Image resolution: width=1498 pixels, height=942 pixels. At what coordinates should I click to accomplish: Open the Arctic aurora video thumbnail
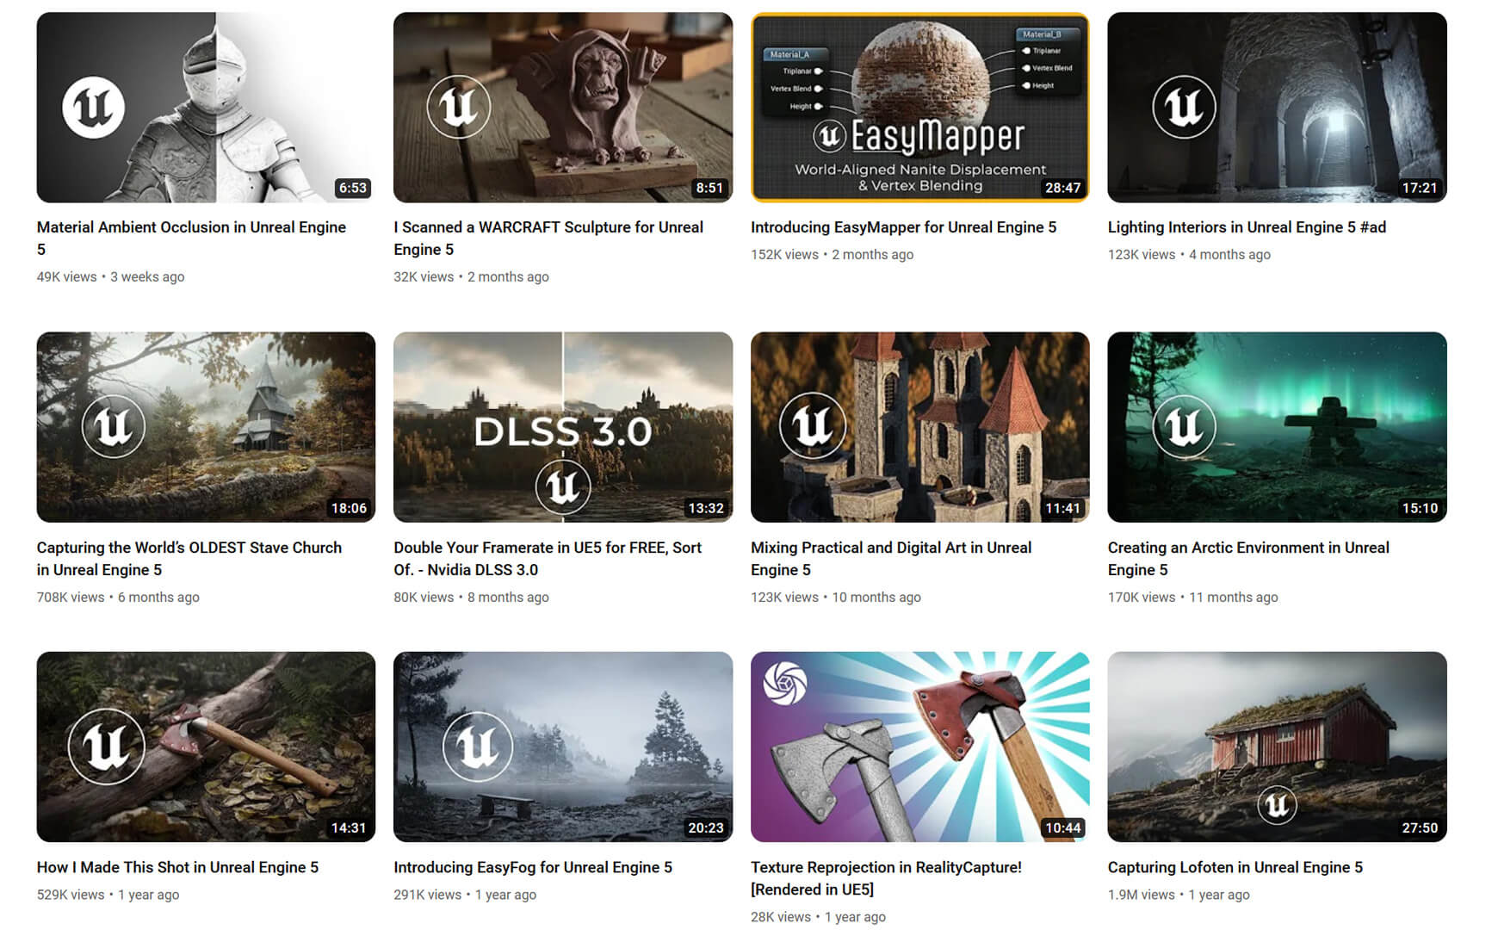pos(1277,427)
